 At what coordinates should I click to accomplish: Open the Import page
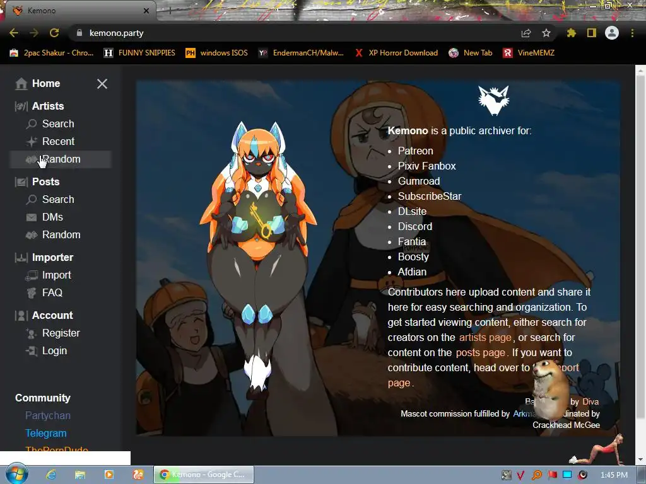click(56, 275)
